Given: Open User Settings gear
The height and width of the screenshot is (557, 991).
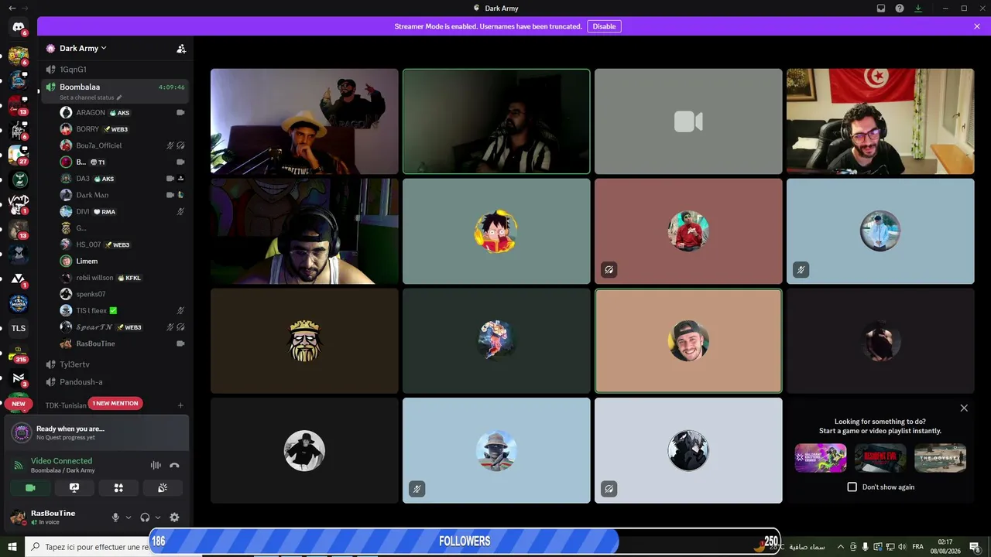Looking at the screenshot, I should (174, 518).
